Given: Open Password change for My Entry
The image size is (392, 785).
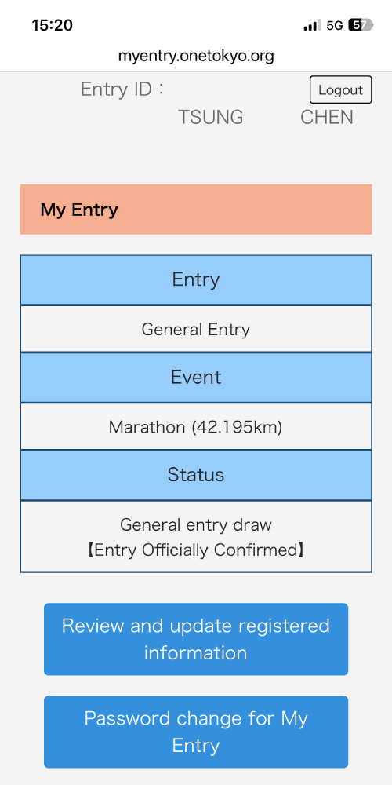Looking at the screenshot, I should pyautogui.click(x=196, y=732).
